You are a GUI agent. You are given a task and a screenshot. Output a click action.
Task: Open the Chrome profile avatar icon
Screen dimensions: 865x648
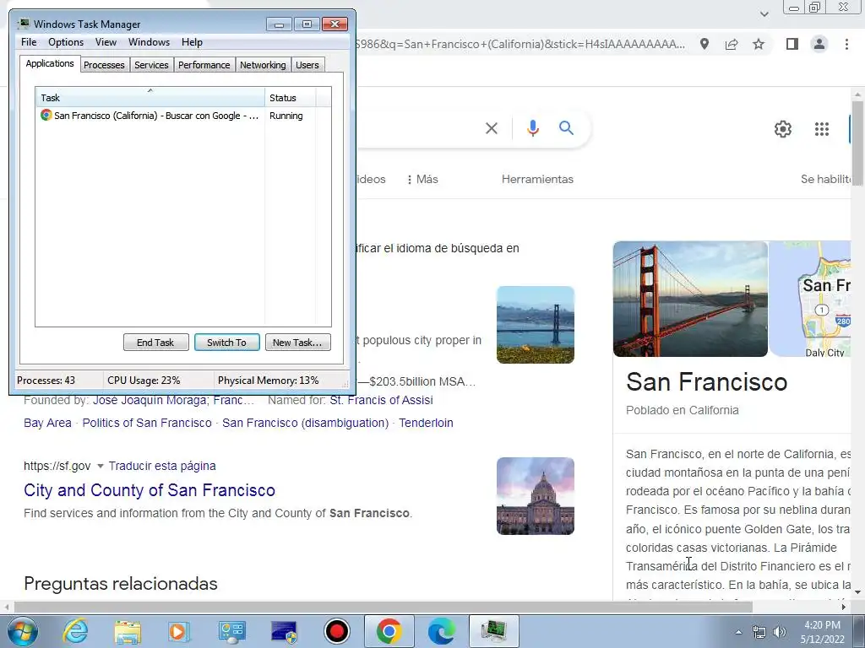[819, 44]
